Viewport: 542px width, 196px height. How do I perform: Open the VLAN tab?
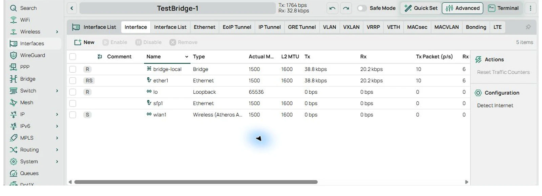pyautogui.click(x=329, y=27)
